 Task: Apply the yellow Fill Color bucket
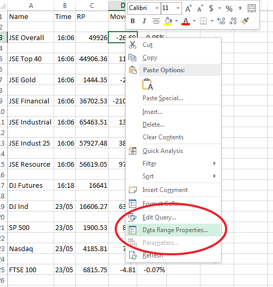tap(168, 21)
